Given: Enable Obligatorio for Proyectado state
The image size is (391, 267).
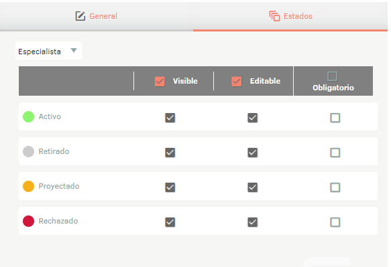Looking at the screenshot, I should coord(335,187).
